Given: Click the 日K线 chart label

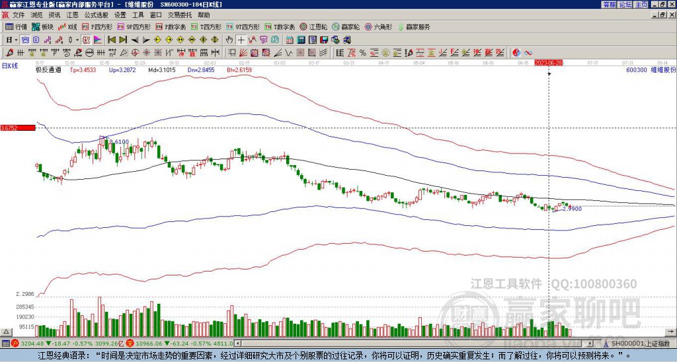Looking at the screenshot, I should pyautogui.click(x=9, y=65).
